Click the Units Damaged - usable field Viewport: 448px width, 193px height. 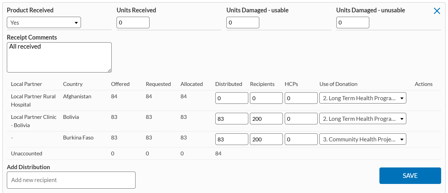[x=243, y=23]
